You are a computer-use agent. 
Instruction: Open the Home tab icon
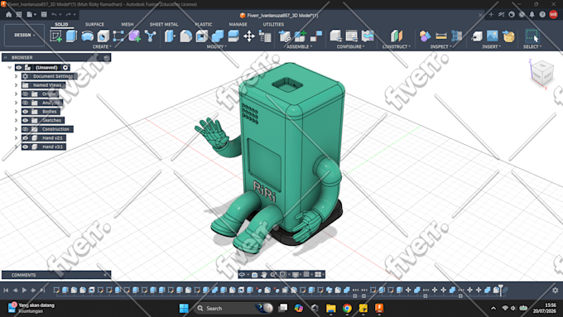pos(8,15)
